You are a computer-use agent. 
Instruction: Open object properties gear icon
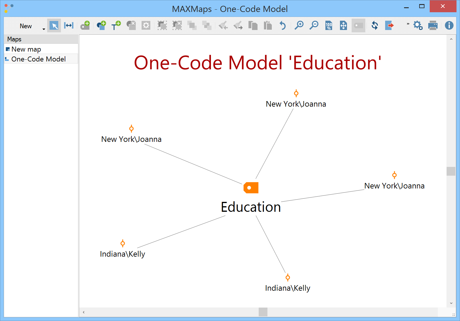(x=146, y=26)
